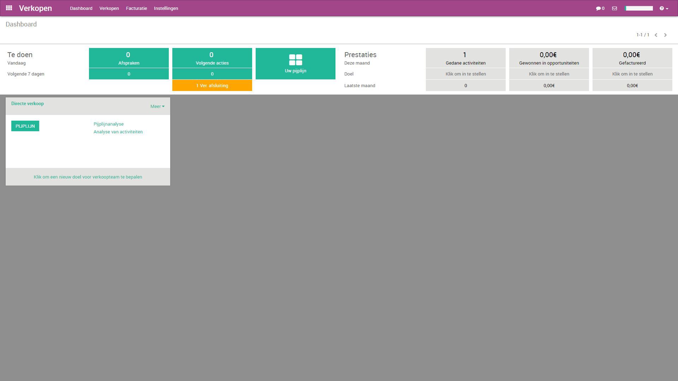Click the PIJPLIJN button
Screen dimensions: 678x381
point(25,126)
